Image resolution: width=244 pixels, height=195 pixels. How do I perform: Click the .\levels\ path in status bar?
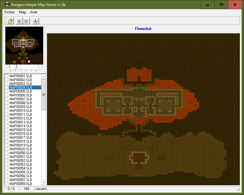41,189
